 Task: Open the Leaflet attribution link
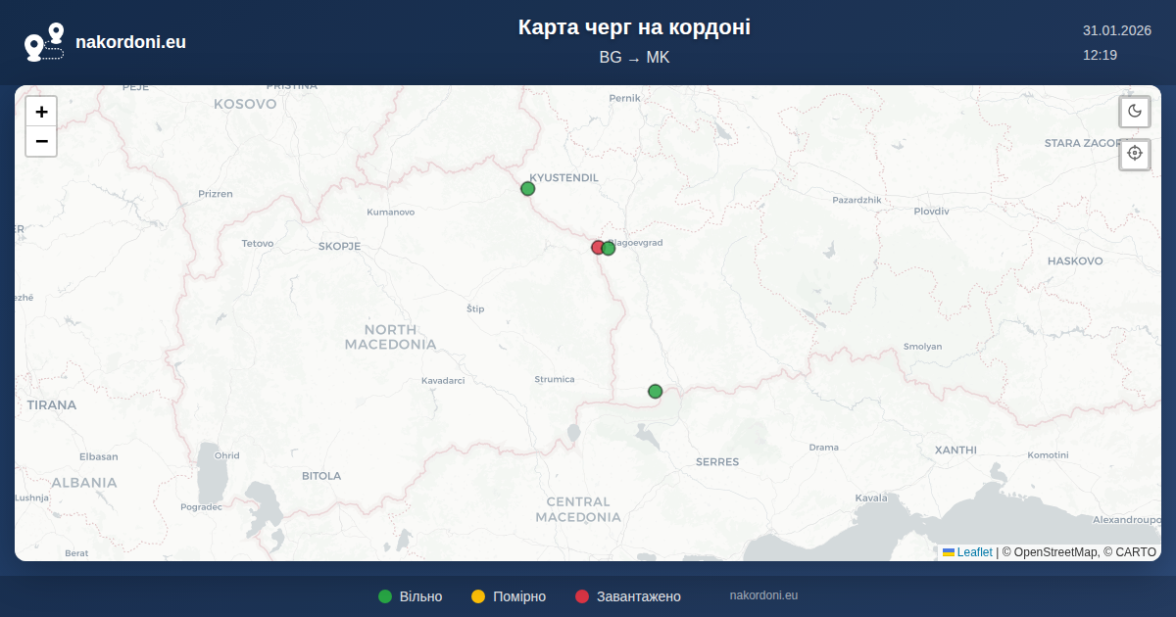click(974, 552)
